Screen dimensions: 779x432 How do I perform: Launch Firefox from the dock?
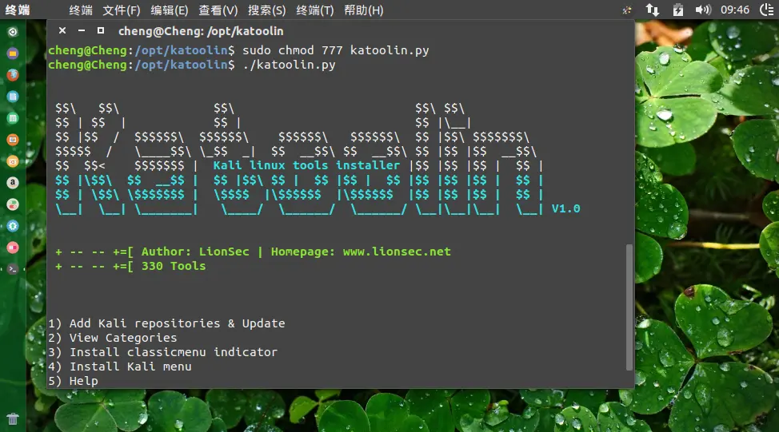pyautogui.click(x=13, y=75)
